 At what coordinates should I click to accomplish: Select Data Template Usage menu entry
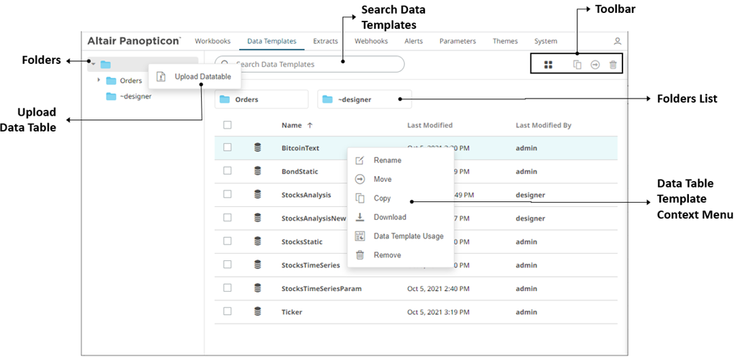pyautogui.click(x=408, y=236)
